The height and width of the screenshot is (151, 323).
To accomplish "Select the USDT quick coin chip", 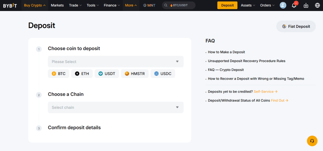I will (x=107, y=74).
